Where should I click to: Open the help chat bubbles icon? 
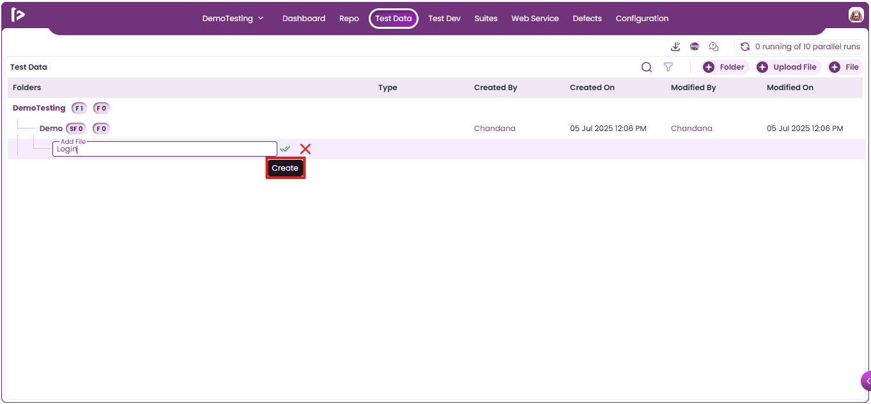(714, 47)
